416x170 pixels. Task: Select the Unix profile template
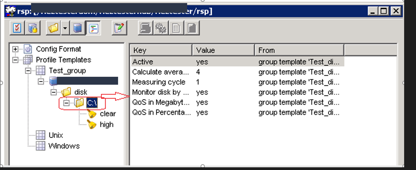[56, 135]
